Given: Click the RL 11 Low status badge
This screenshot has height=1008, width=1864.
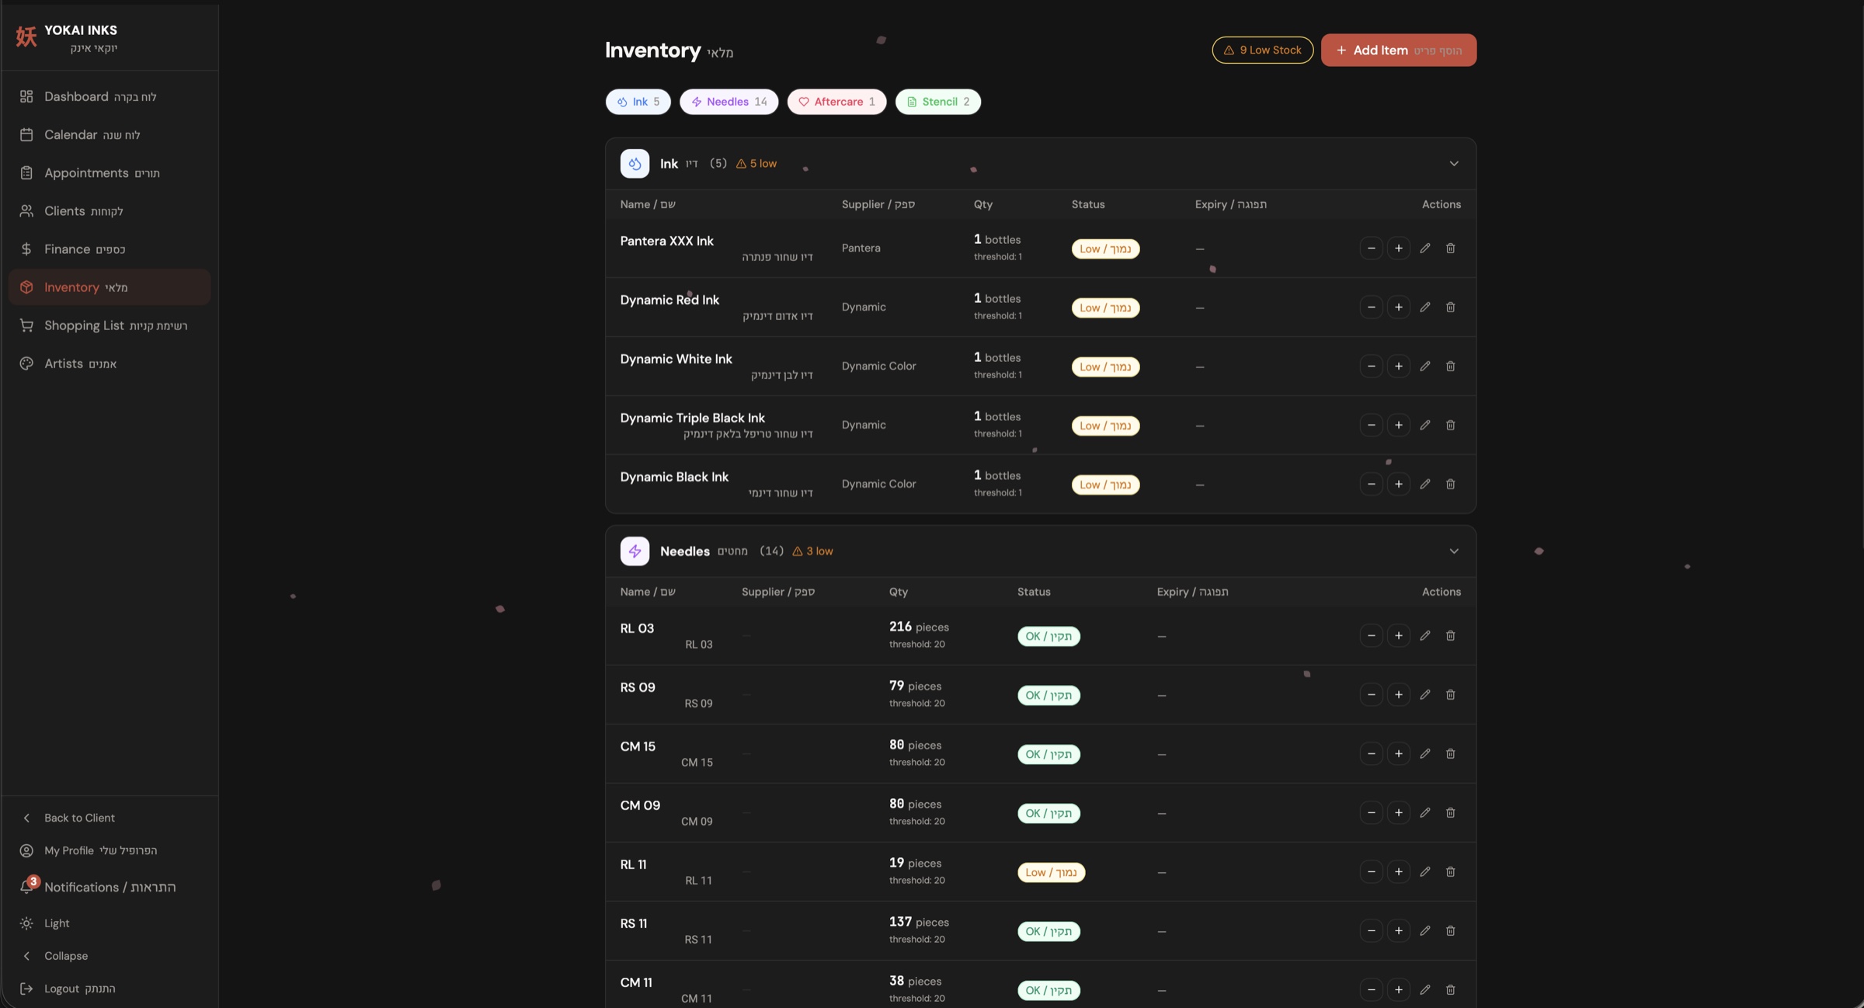Looking at the screenshot, I should [x=1051, y=872].
